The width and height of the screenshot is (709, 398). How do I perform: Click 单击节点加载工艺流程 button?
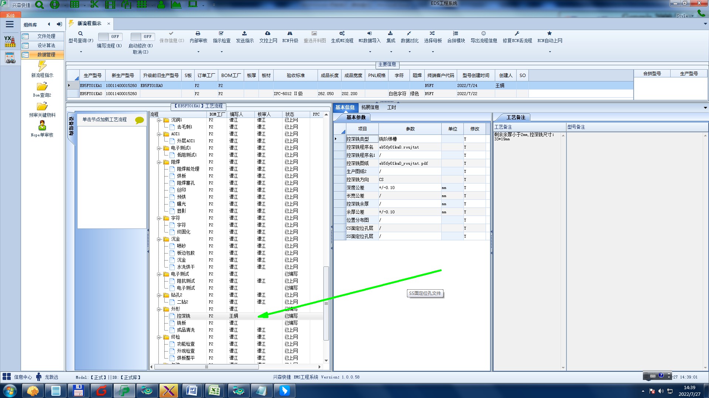click(105, 120)
